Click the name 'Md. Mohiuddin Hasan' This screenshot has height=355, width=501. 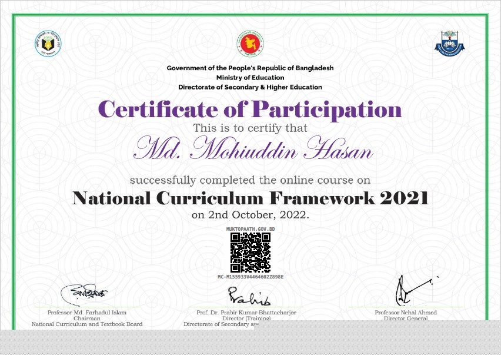click(253, 148)
